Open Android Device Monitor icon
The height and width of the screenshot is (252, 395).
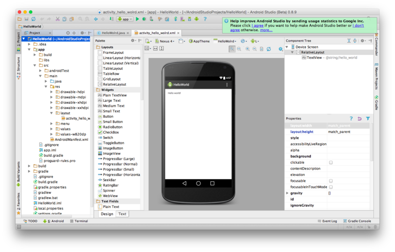coord(197,19)
